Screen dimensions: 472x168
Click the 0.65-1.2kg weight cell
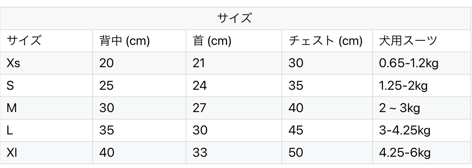(409, 63)
